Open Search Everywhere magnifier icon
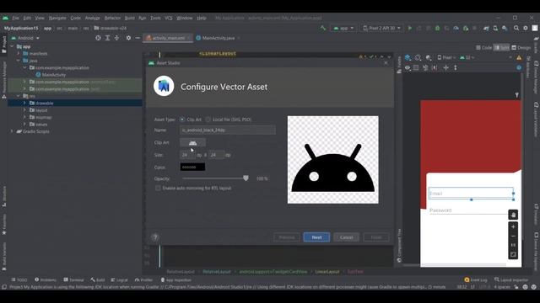This screenshot has height=303, width=540. [516, 28]
